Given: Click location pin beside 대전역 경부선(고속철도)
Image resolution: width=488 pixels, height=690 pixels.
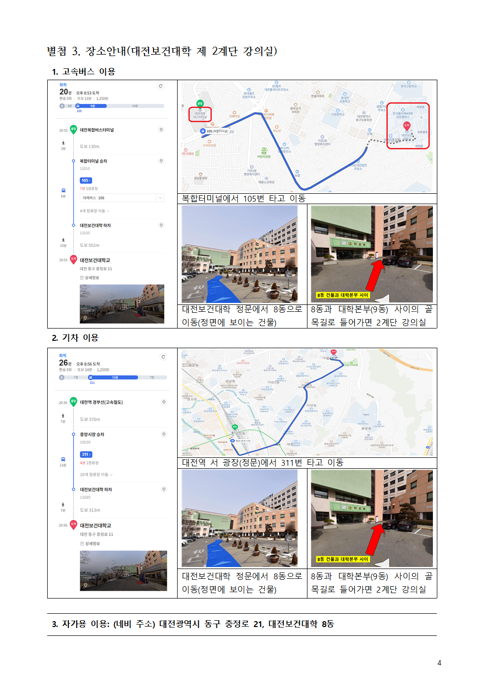Looking at the screenshot, I should pos(164,402).
